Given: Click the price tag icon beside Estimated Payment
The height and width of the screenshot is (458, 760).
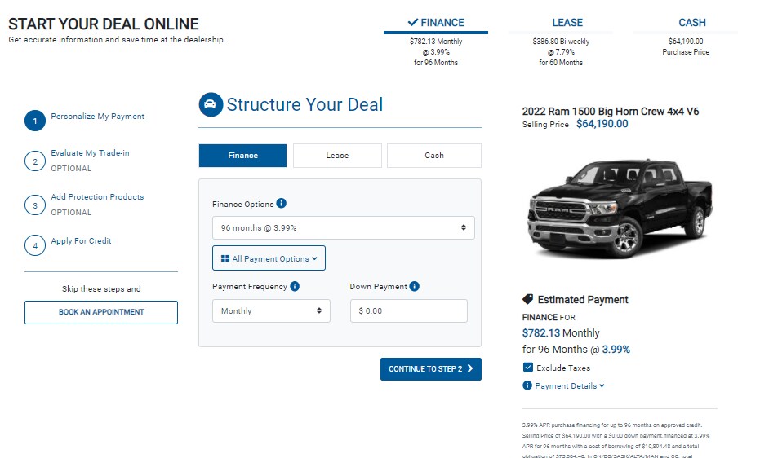Looking at the screenshot, I should pyautogui.click(x=528, y=299).
